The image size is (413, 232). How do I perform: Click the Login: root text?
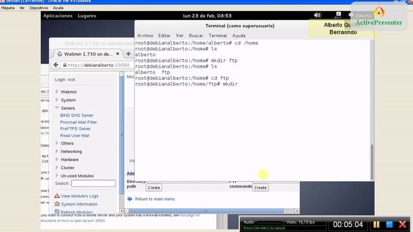tap(65, 79)
